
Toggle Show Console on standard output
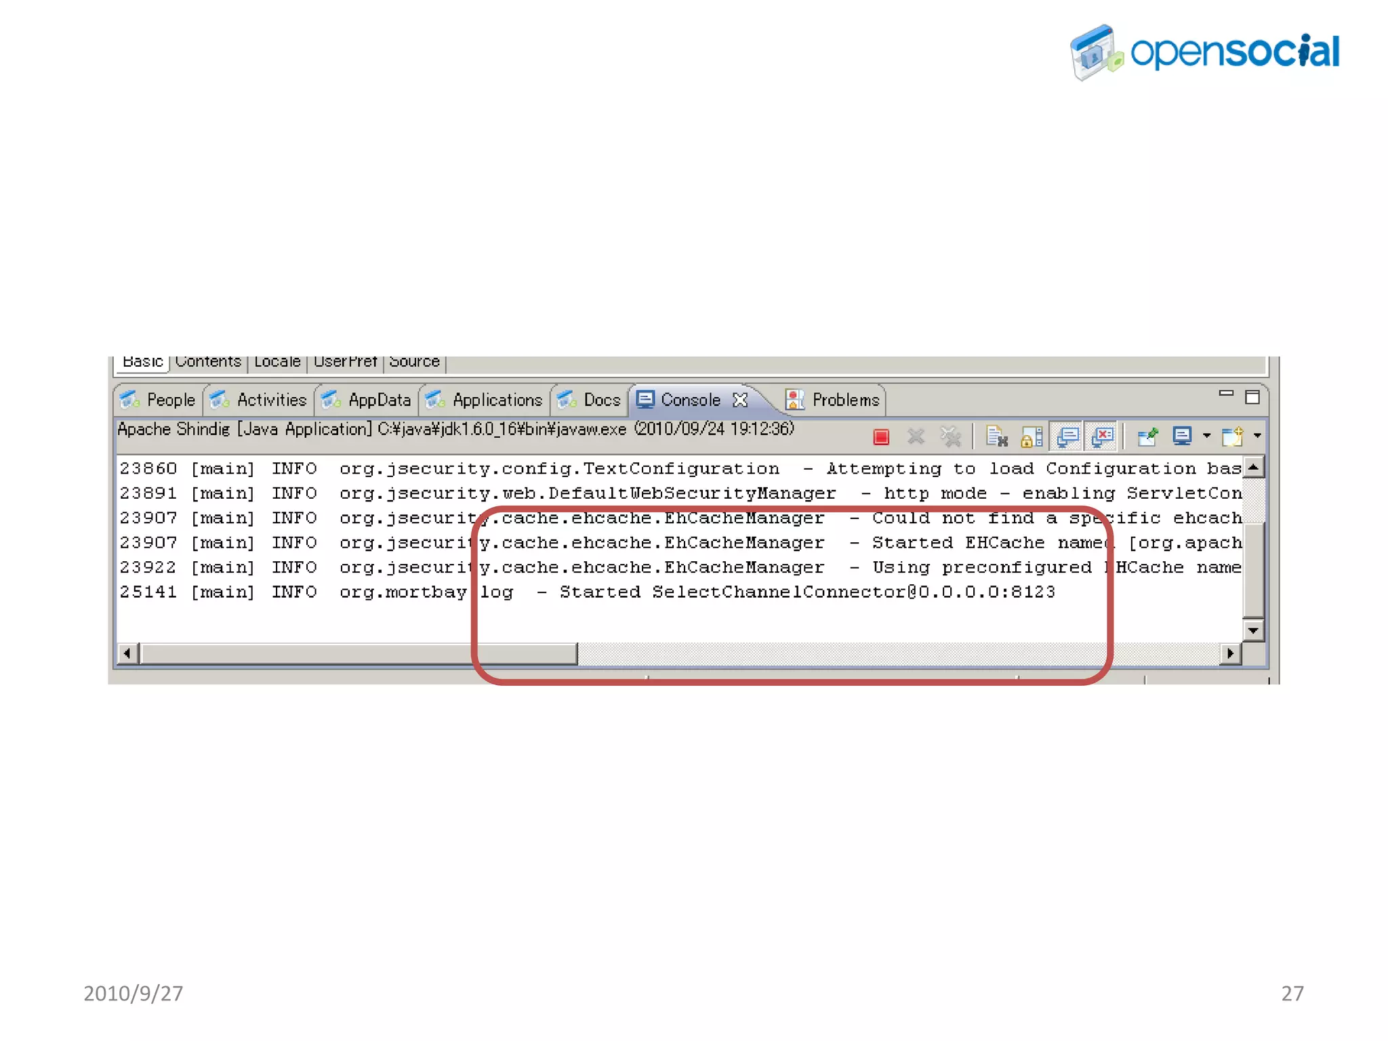(1067, 436)
